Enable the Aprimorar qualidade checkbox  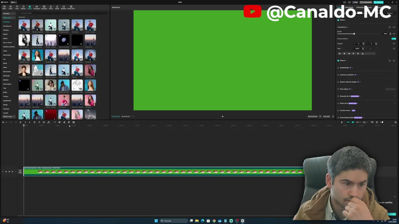click(338, 75)
